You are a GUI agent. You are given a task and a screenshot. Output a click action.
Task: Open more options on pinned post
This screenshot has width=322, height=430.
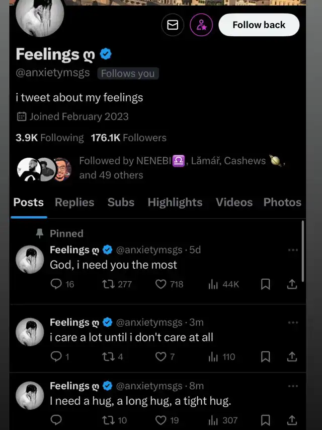(x=293, y=250)
